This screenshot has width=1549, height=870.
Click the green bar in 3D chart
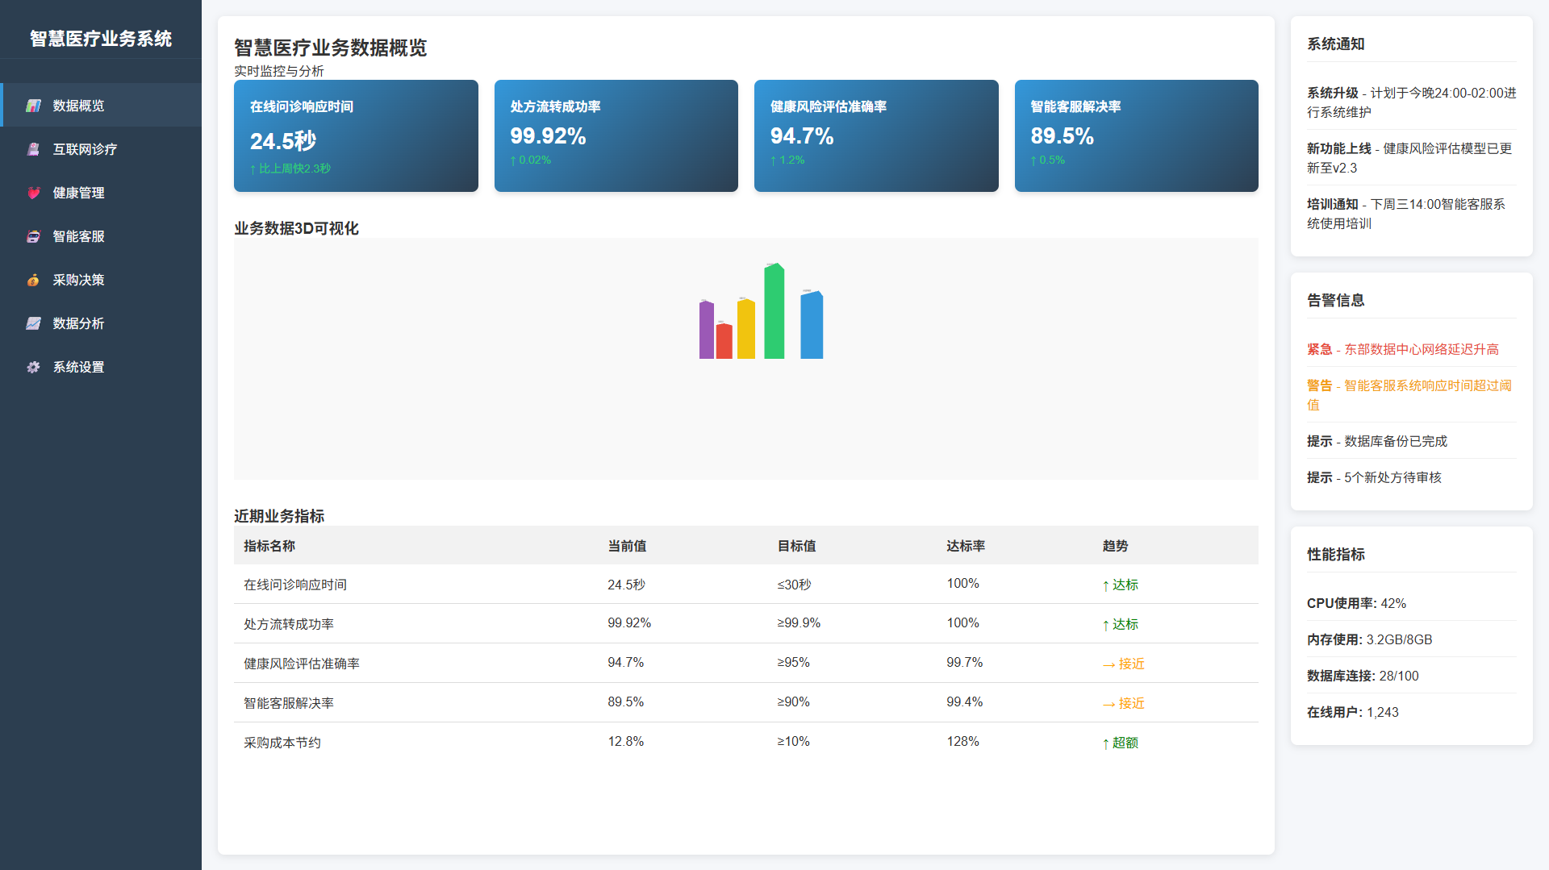pos(774,311)
